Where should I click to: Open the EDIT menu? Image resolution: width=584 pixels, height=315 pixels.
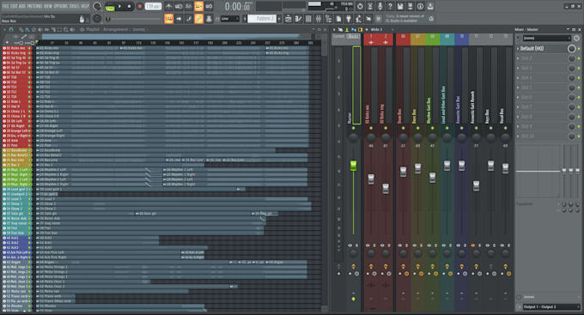tap(14, 6)
